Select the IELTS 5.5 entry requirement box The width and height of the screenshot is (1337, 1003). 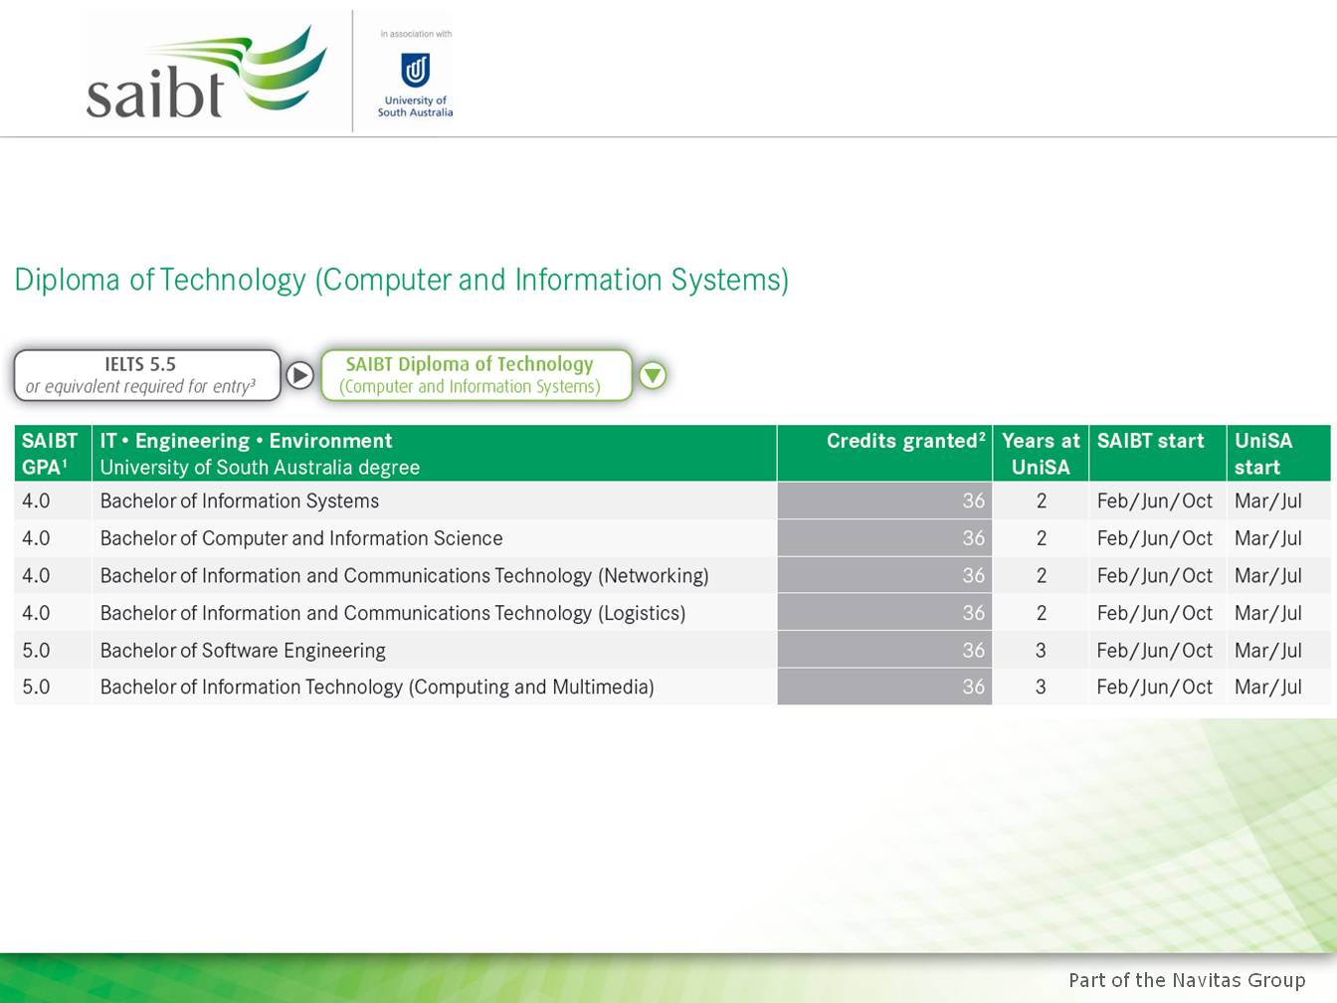pos(147,375)
